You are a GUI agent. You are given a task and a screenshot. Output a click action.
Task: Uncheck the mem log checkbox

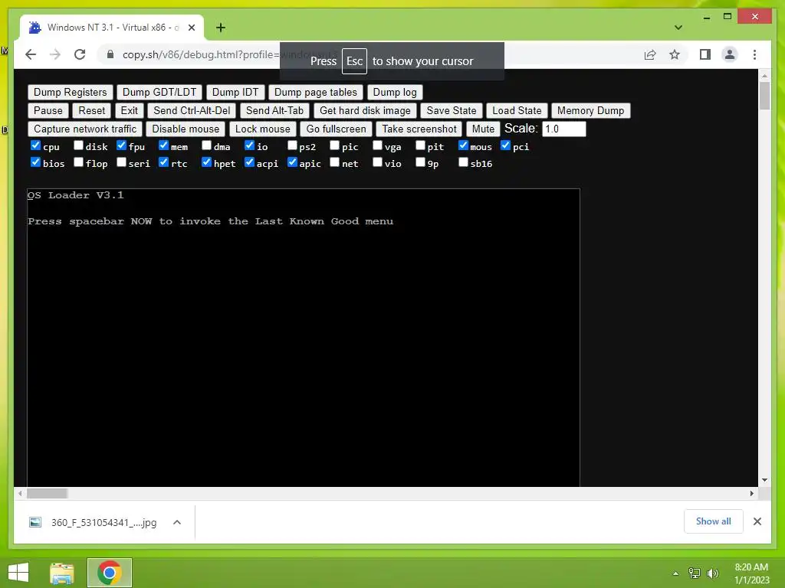[x=164, y=145]
